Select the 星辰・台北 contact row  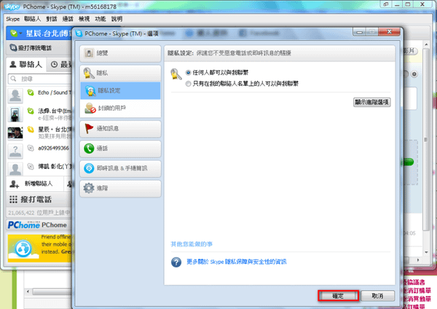point(39,132)
